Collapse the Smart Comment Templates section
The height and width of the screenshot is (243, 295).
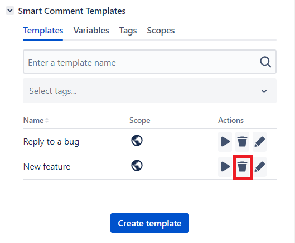pyautogui.click(x=10, y=11)
